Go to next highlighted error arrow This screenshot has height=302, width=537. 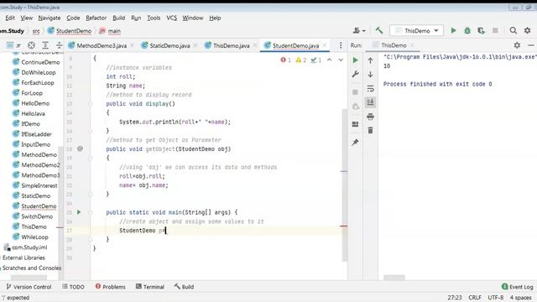341,60
